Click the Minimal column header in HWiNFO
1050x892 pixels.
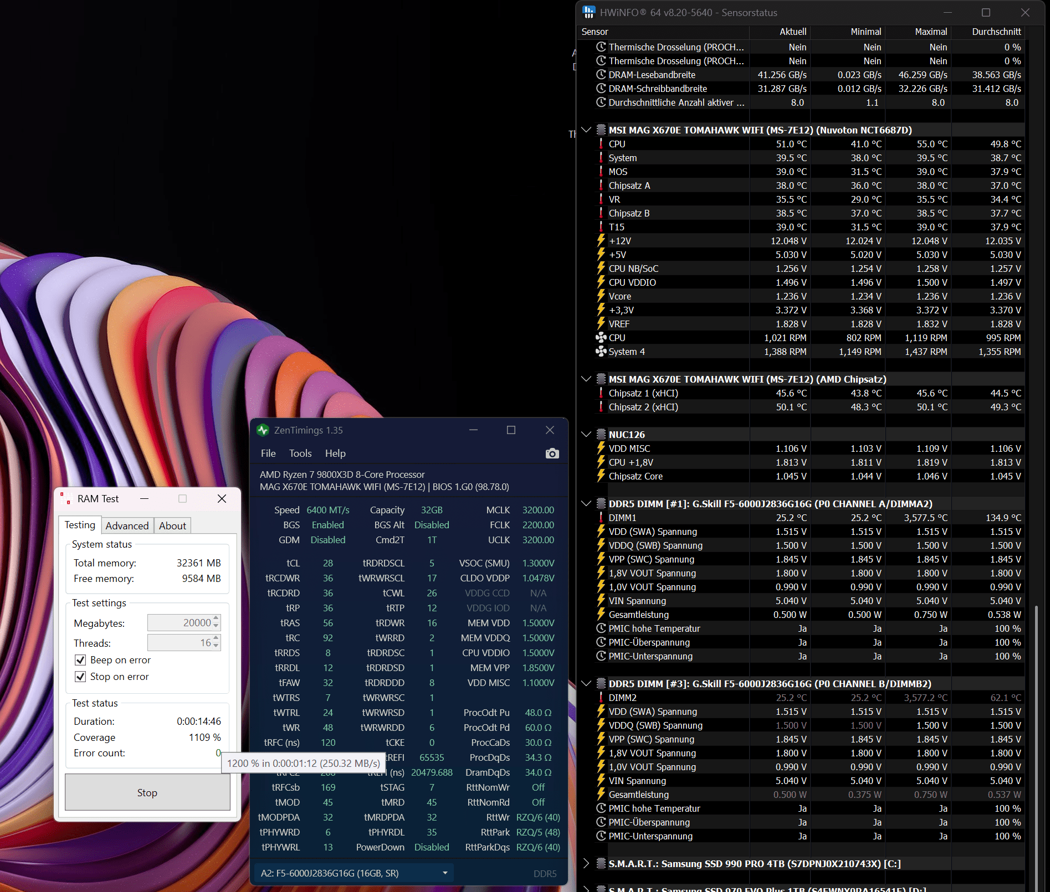point(847,32)
